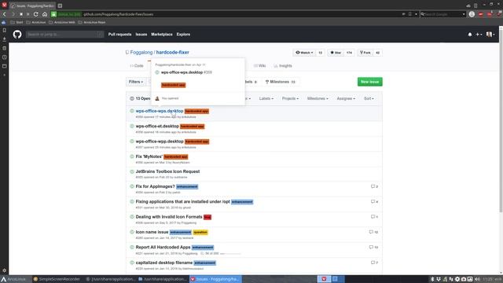Open the Vivaldi bookmarks side panel
Screen dimensions: 503x283
pos(4,30)
